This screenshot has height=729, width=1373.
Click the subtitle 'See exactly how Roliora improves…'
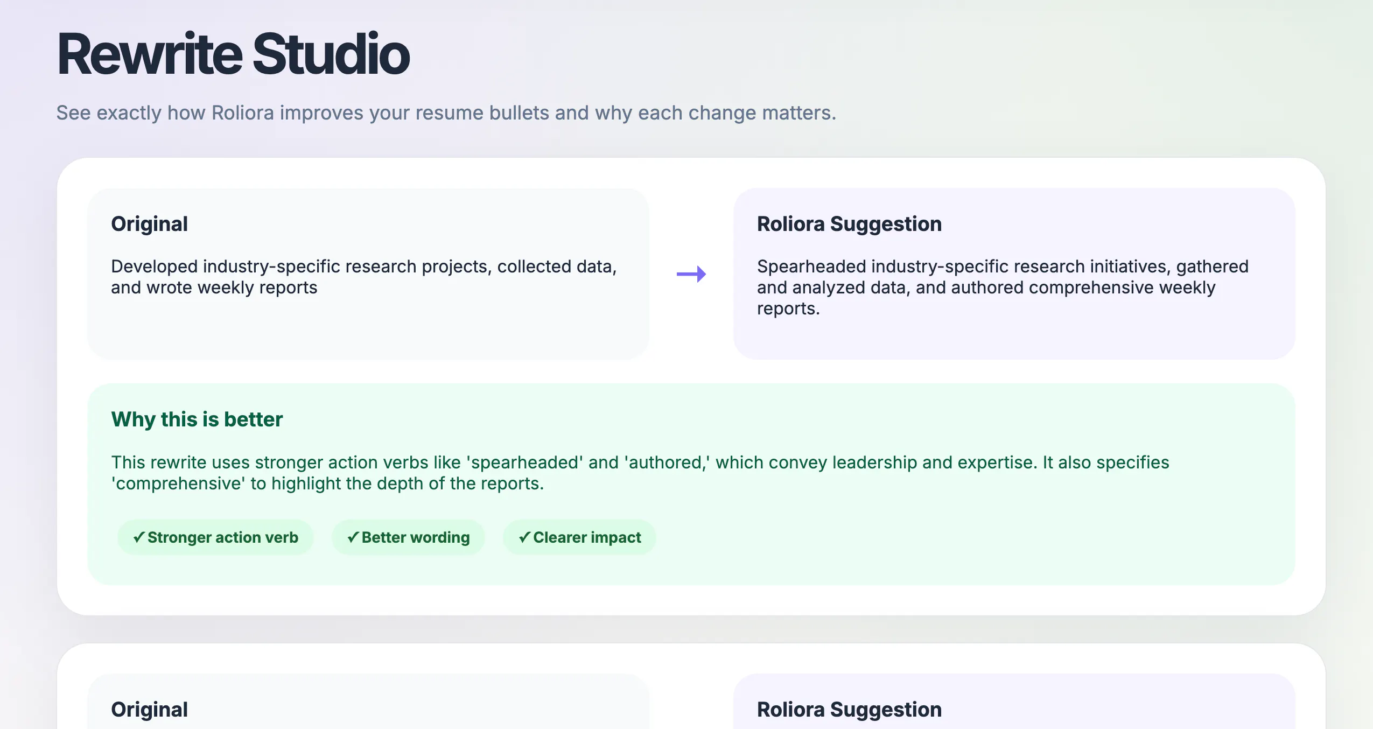pyautogui.click(x=446, y=113)
